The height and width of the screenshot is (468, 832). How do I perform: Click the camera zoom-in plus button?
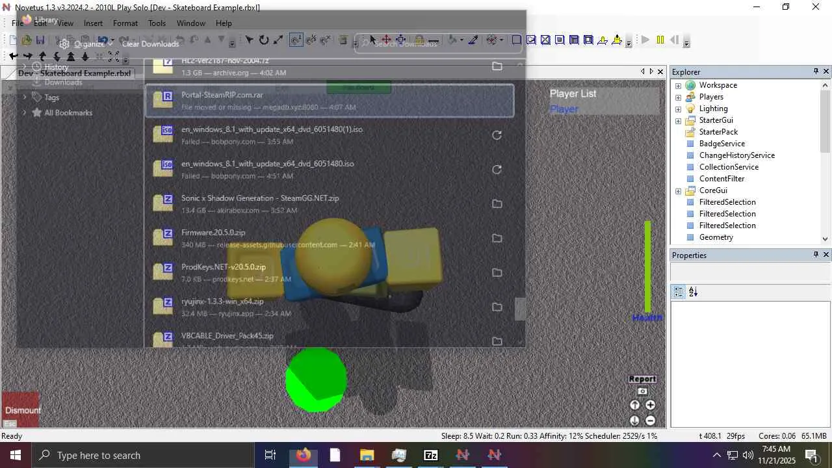[x=650, y=405]
